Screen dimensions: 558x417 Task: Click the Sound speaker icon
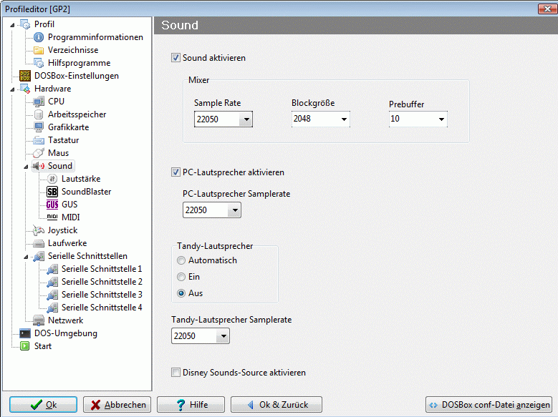[39, 166]
